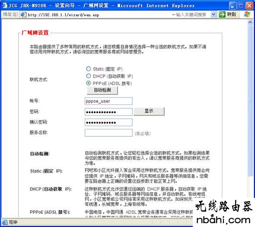The height and width of the screenshot is (227, 255).
Task: Click the 服务名称 input field
Action: click(x=108, y=133)
